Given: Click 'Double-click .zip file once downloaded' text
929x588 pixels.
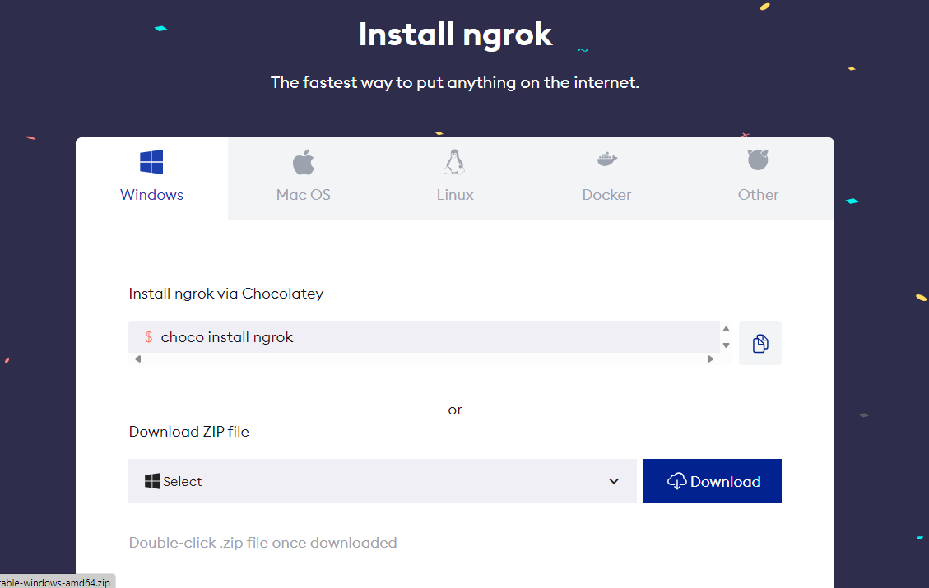Looking at the screenshot, I should tap(263, 543).
